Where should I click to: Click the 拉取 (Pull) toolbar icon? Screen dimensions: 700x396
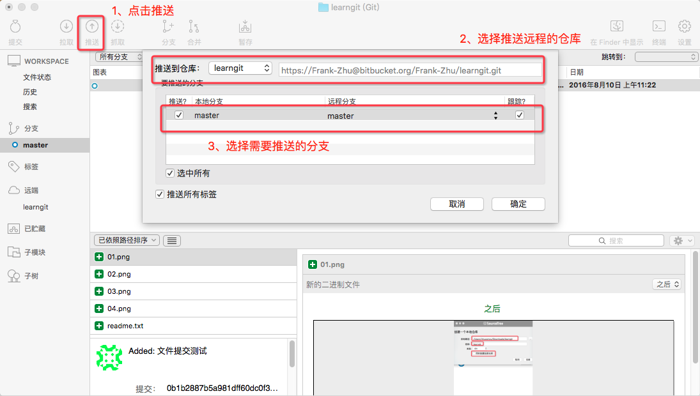coord(66,27)
